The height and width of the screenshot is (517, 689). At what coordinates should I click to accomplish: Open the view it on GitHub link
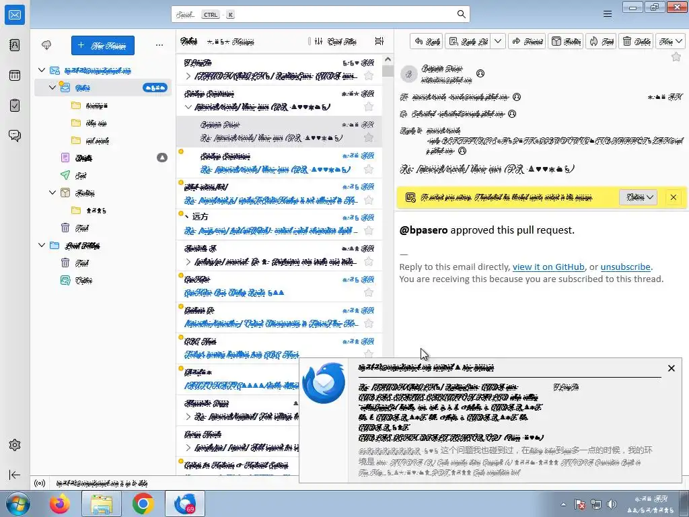[548, 267]
